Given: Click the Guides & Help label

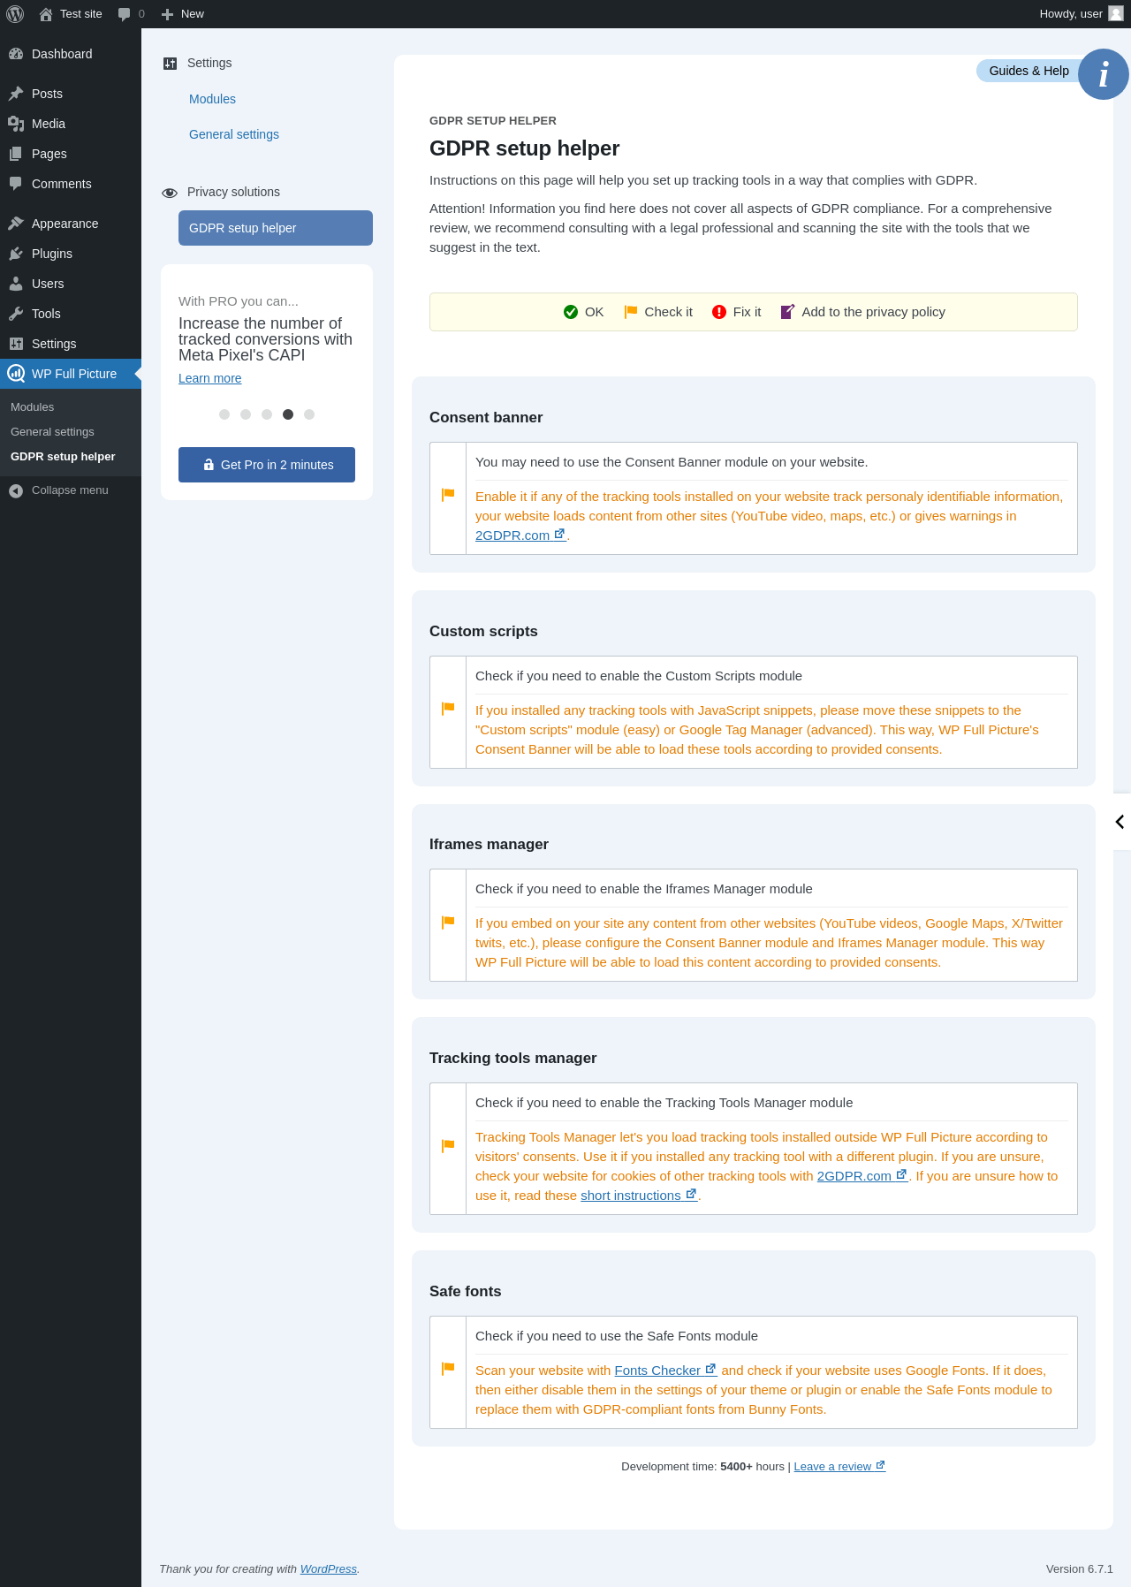Looking at the screenshot, I should [x=1029, y=71].
